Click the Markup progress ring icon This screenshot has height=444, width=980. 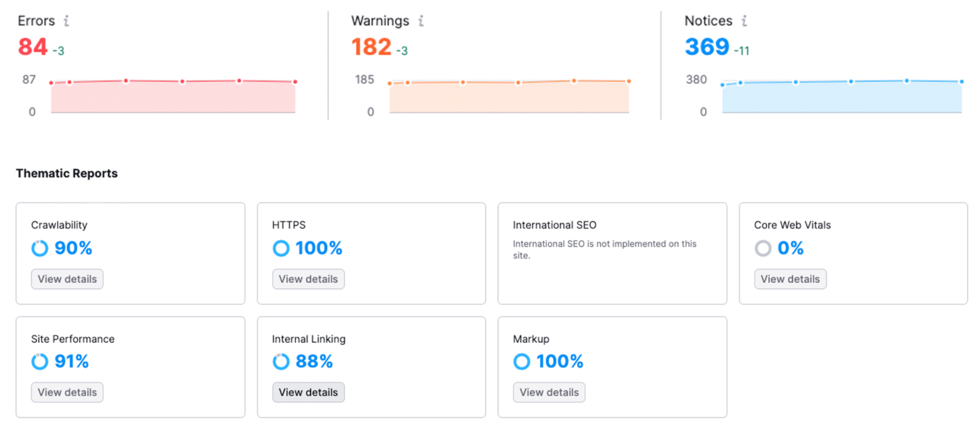pos(522,362)
